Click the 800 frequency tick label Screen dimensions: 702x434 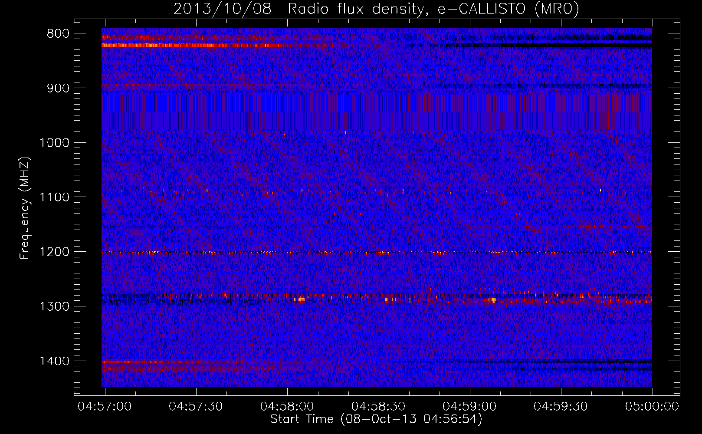58,34
